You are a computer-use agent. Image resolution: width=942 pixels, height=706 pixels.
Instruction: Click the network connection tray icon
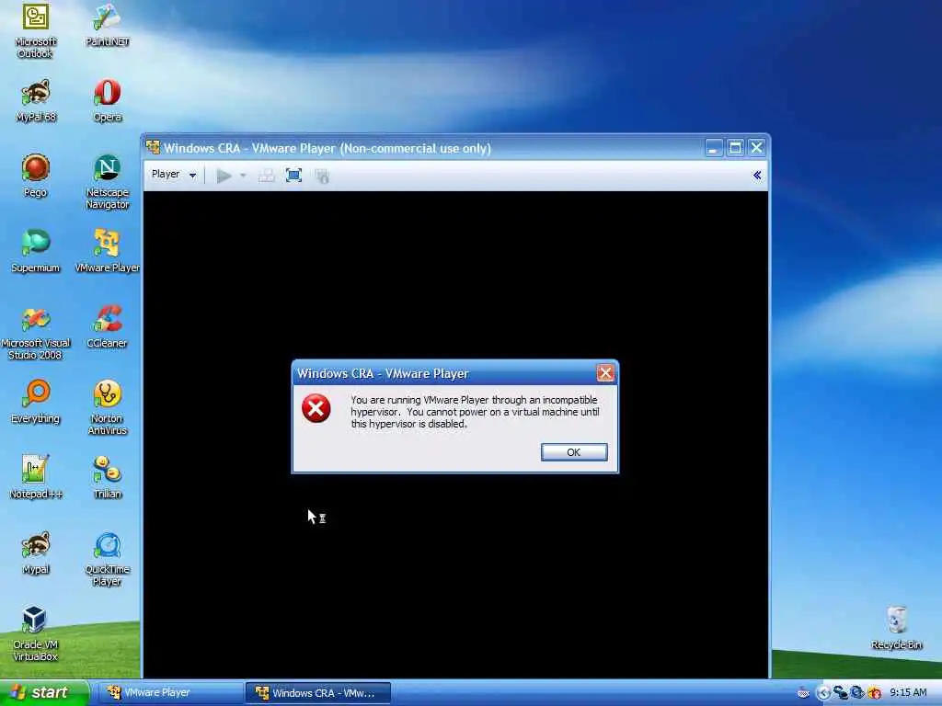[840, 693]
